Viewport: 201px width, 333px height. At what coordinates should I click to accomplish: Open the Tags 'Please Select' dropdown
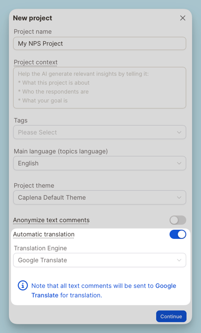coord(100,132)
